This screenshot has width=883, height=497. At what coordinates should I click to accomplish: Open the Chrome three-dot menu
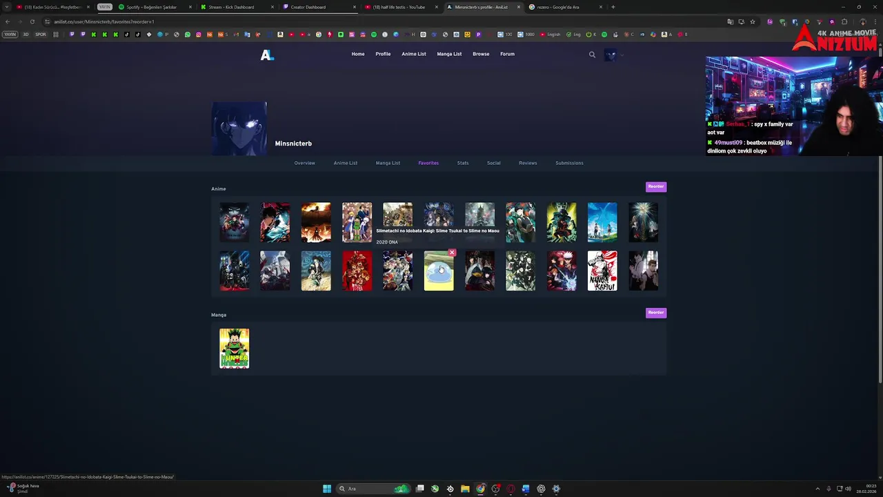tap(875, 21)
